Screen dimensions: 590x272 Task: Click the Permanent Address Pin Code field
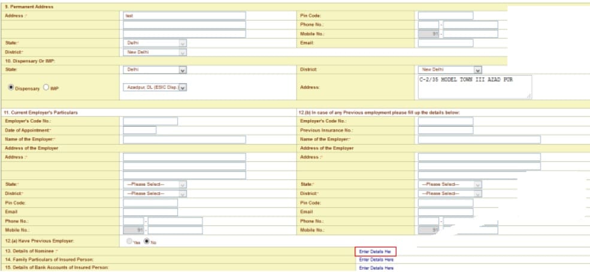click(445, 16)
